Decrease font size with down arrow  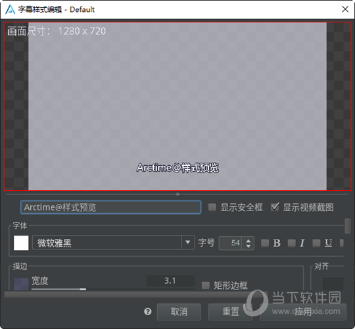(248, 246)
